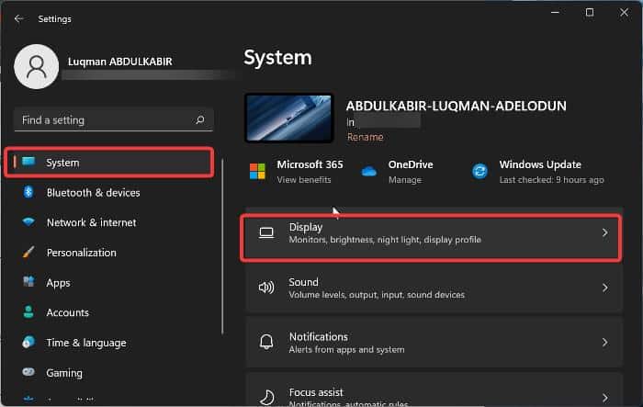Click the OneDrive cloud icon
This screenshot has height=407, width=643.
368,171
